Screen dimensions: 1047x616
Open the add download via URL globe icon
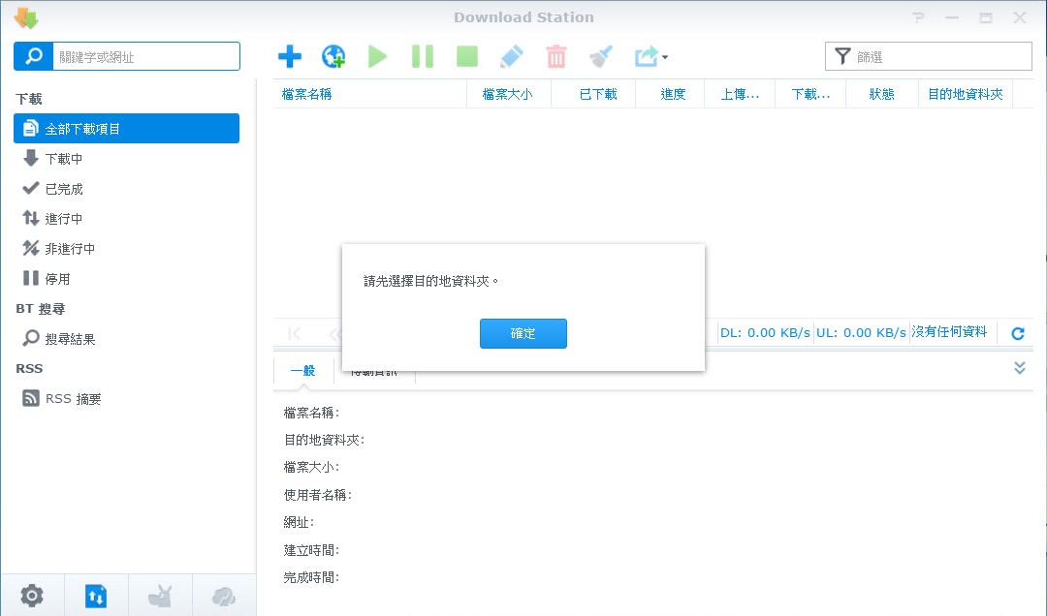coord(333,57)
